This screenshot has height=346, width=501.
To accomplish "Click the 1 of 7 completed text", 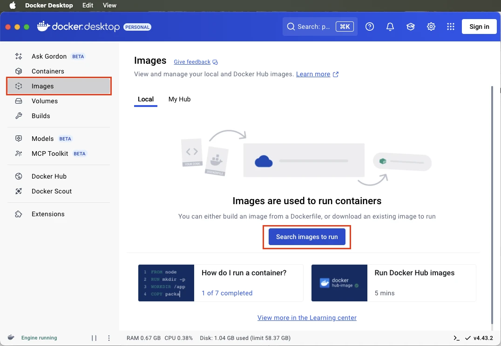I will pyautogui.click(x=227, y=293).
